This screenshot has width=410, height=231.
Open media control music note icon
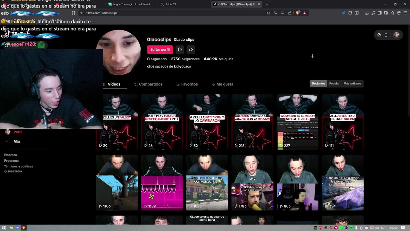pos(373,13)
